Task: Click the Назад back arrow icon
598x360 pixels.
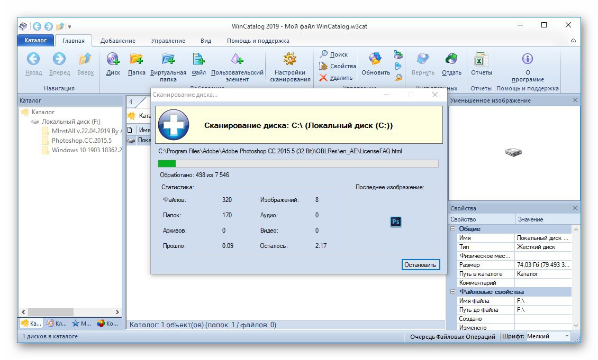Action: tap(33, 59)
